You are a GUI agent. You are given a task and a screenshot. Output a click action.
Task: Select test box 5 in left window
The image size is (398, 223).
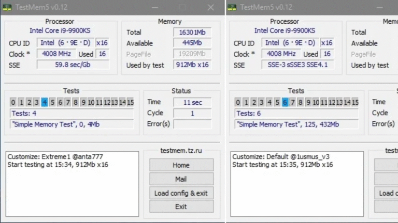tap(52, 102)
